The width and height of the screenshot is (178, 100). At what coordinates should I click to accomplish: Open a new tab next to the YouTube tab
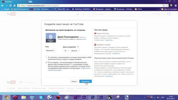pyautogui.click(x=30, y=2)
